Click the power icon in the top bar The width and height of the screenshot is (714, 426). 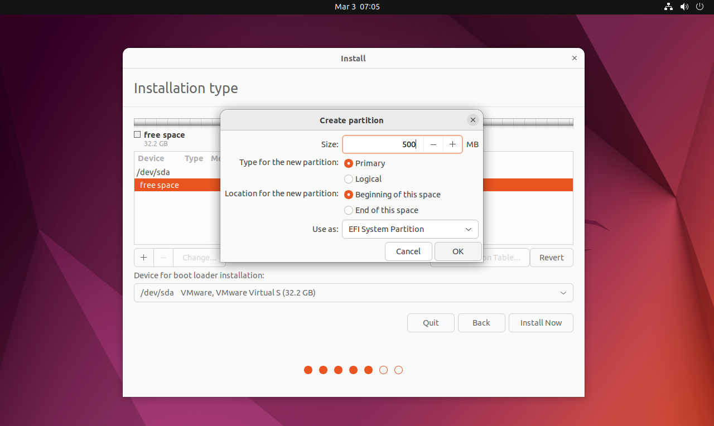(700, 7)
